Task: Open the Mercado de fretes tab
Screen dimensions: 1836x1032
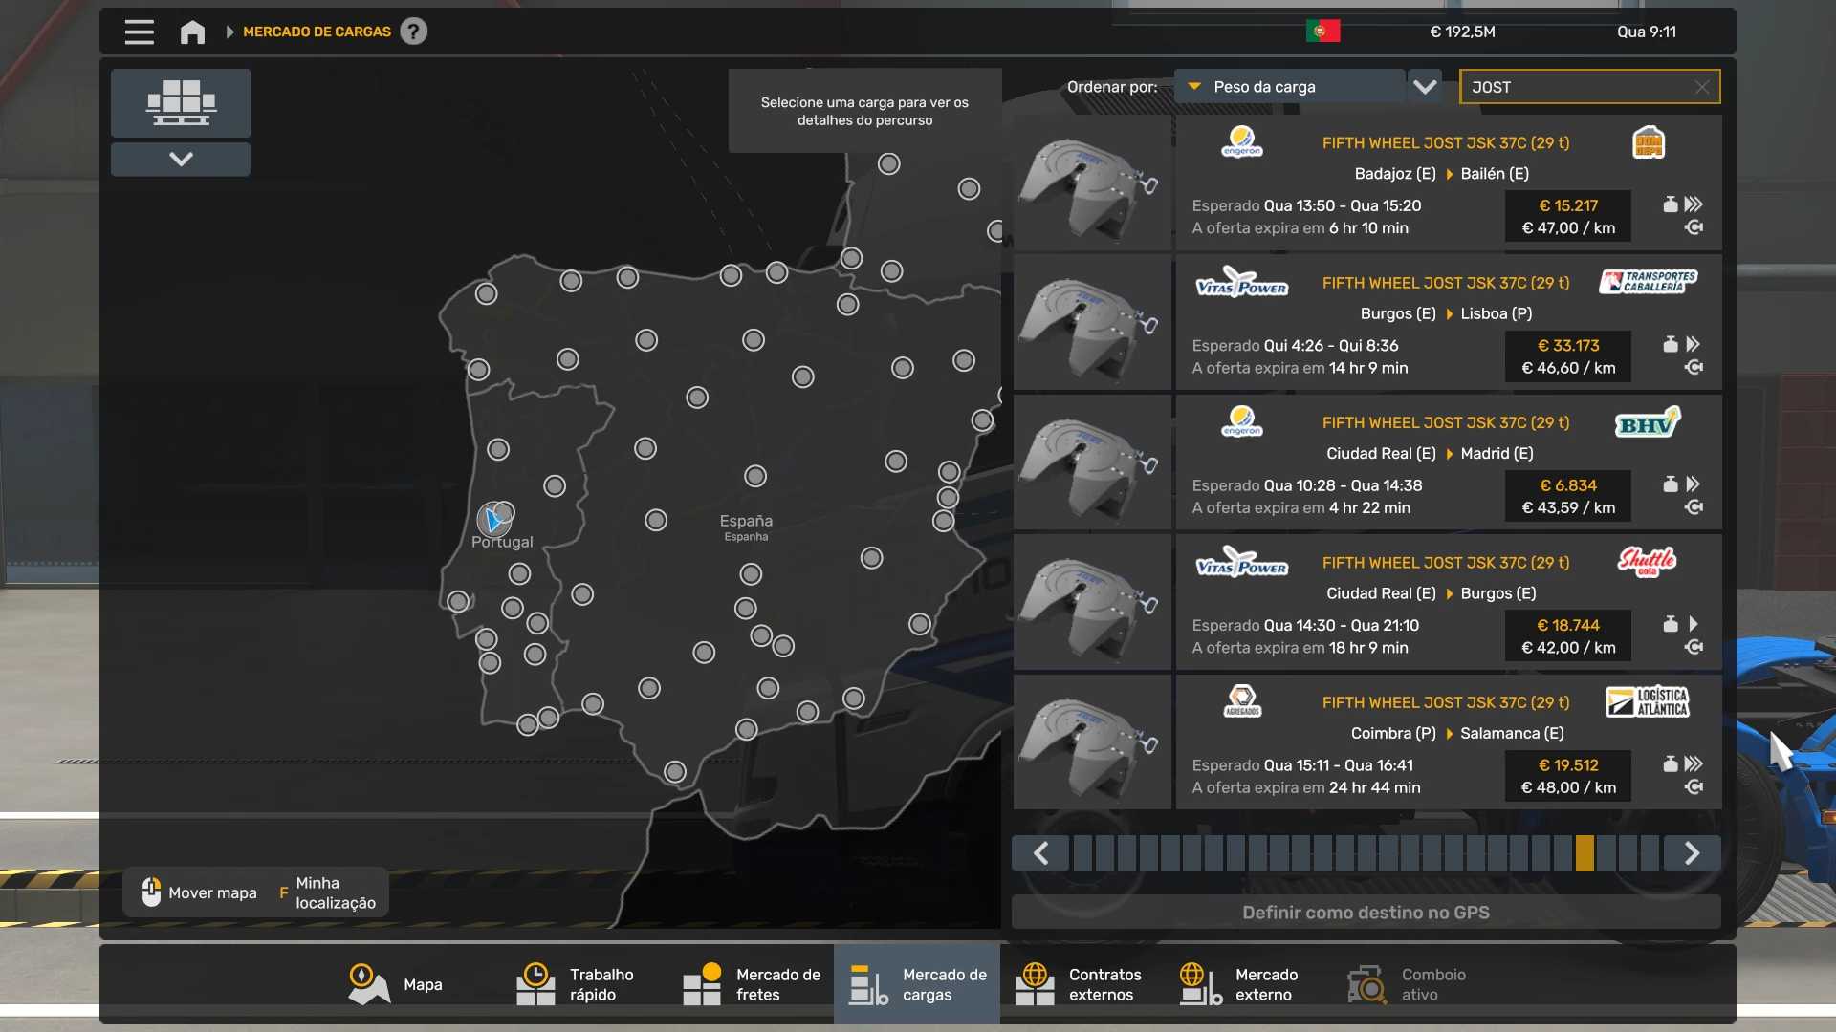Action: pos(752,984)
